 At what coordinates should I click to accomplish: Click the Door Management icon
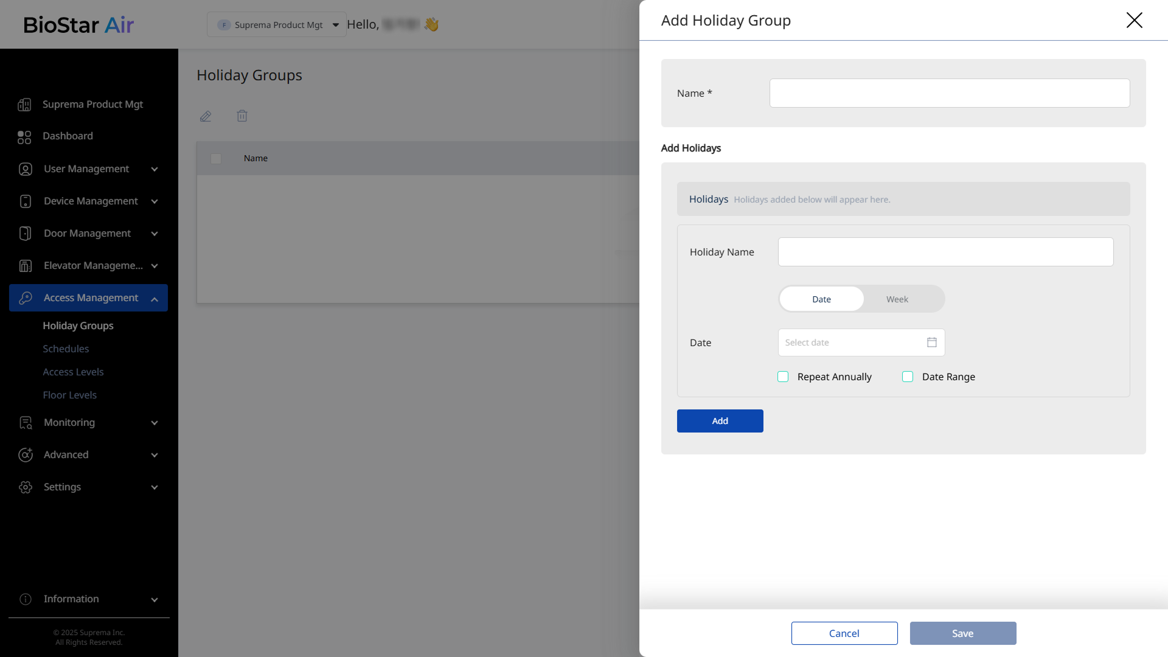point(26,234)
